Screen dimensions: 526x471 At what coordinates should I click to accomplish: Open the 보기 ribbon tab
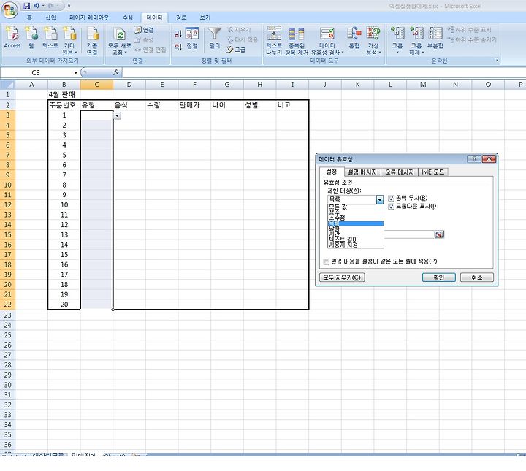(x=205, y=18)
